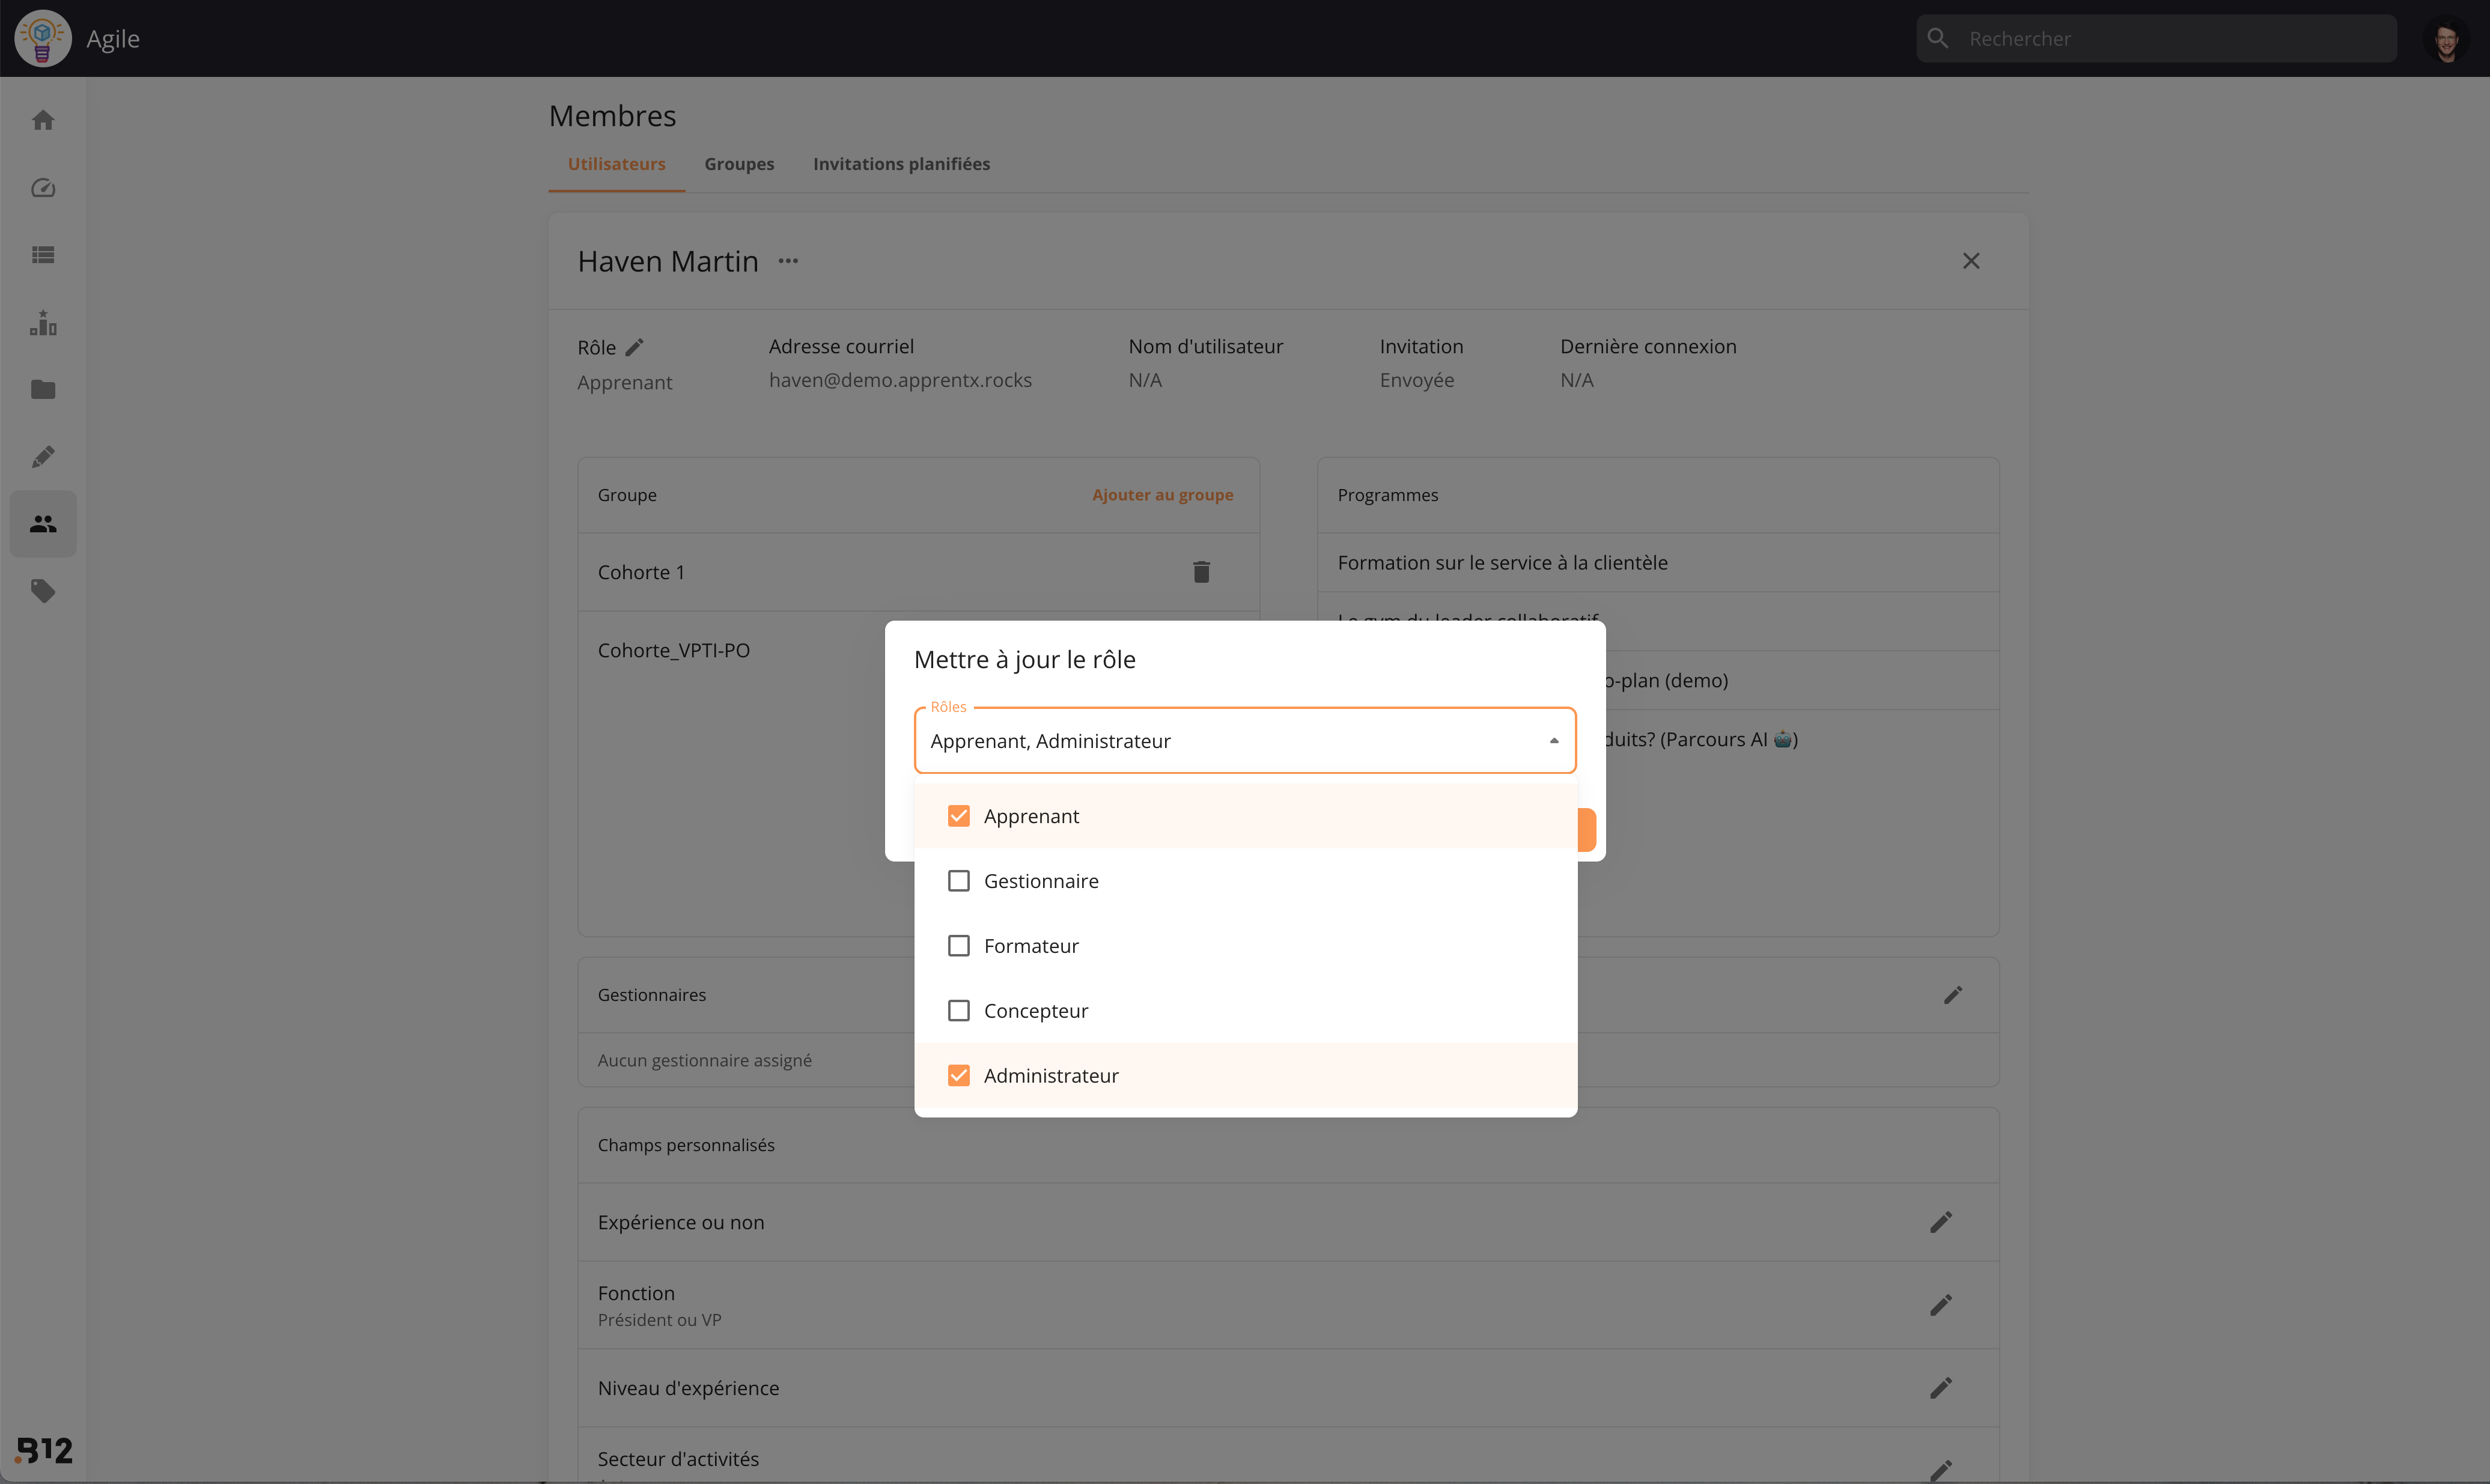
Task: Open the folder icon in the sidebar
Action: 43,389
